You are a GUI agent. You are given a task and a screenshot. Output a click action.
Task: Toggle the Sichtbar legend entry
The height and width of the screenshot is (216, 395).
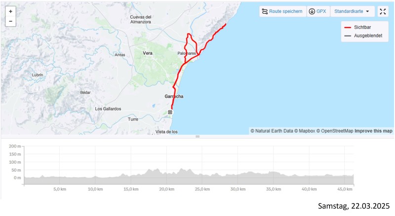click(x=362, y=28)
